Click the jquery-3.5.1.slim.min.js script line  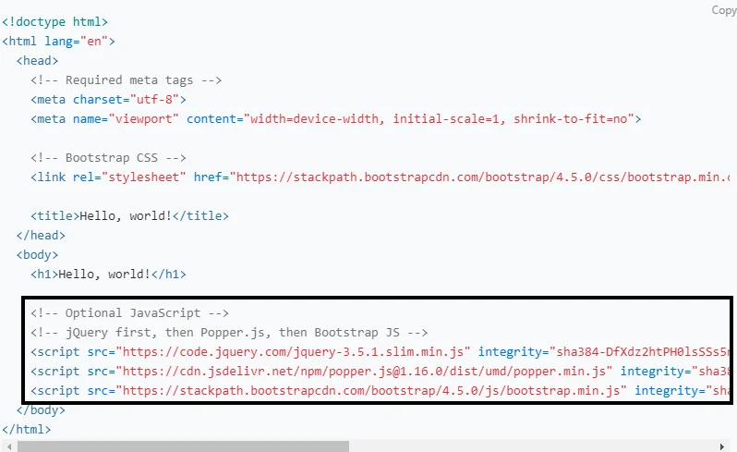(x=381, y=352)
